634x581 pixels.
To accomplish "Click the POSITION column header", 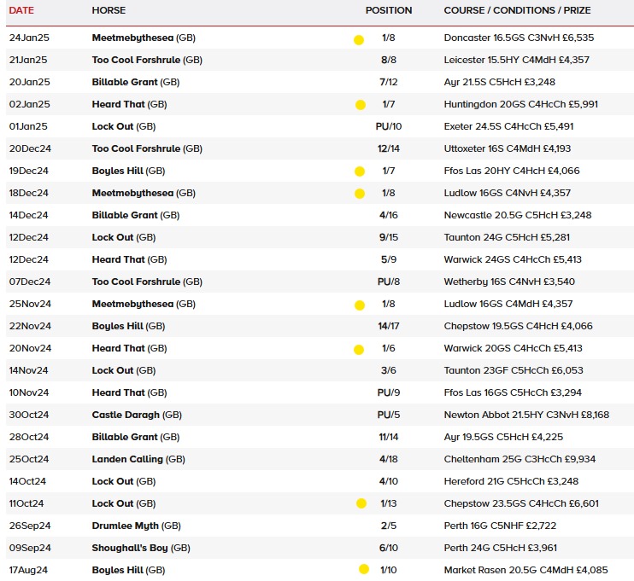I will 389,10.
